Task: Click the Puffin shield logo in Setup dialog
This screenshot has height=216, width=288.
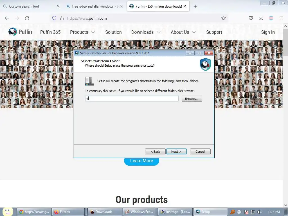Action: pos(206,64)
